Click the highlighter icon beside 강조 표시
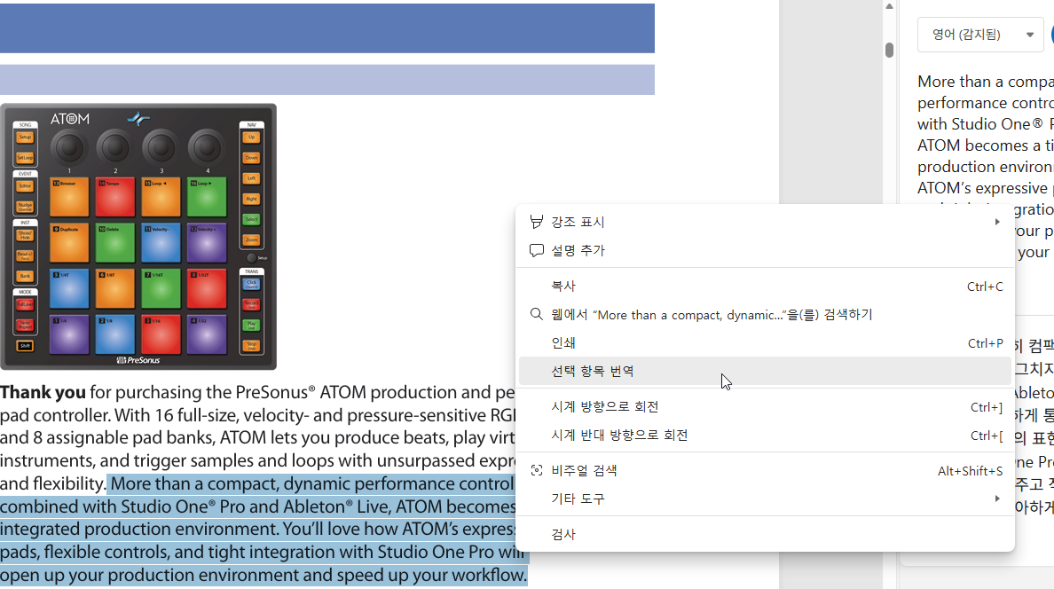 click(x=536, y=222)
